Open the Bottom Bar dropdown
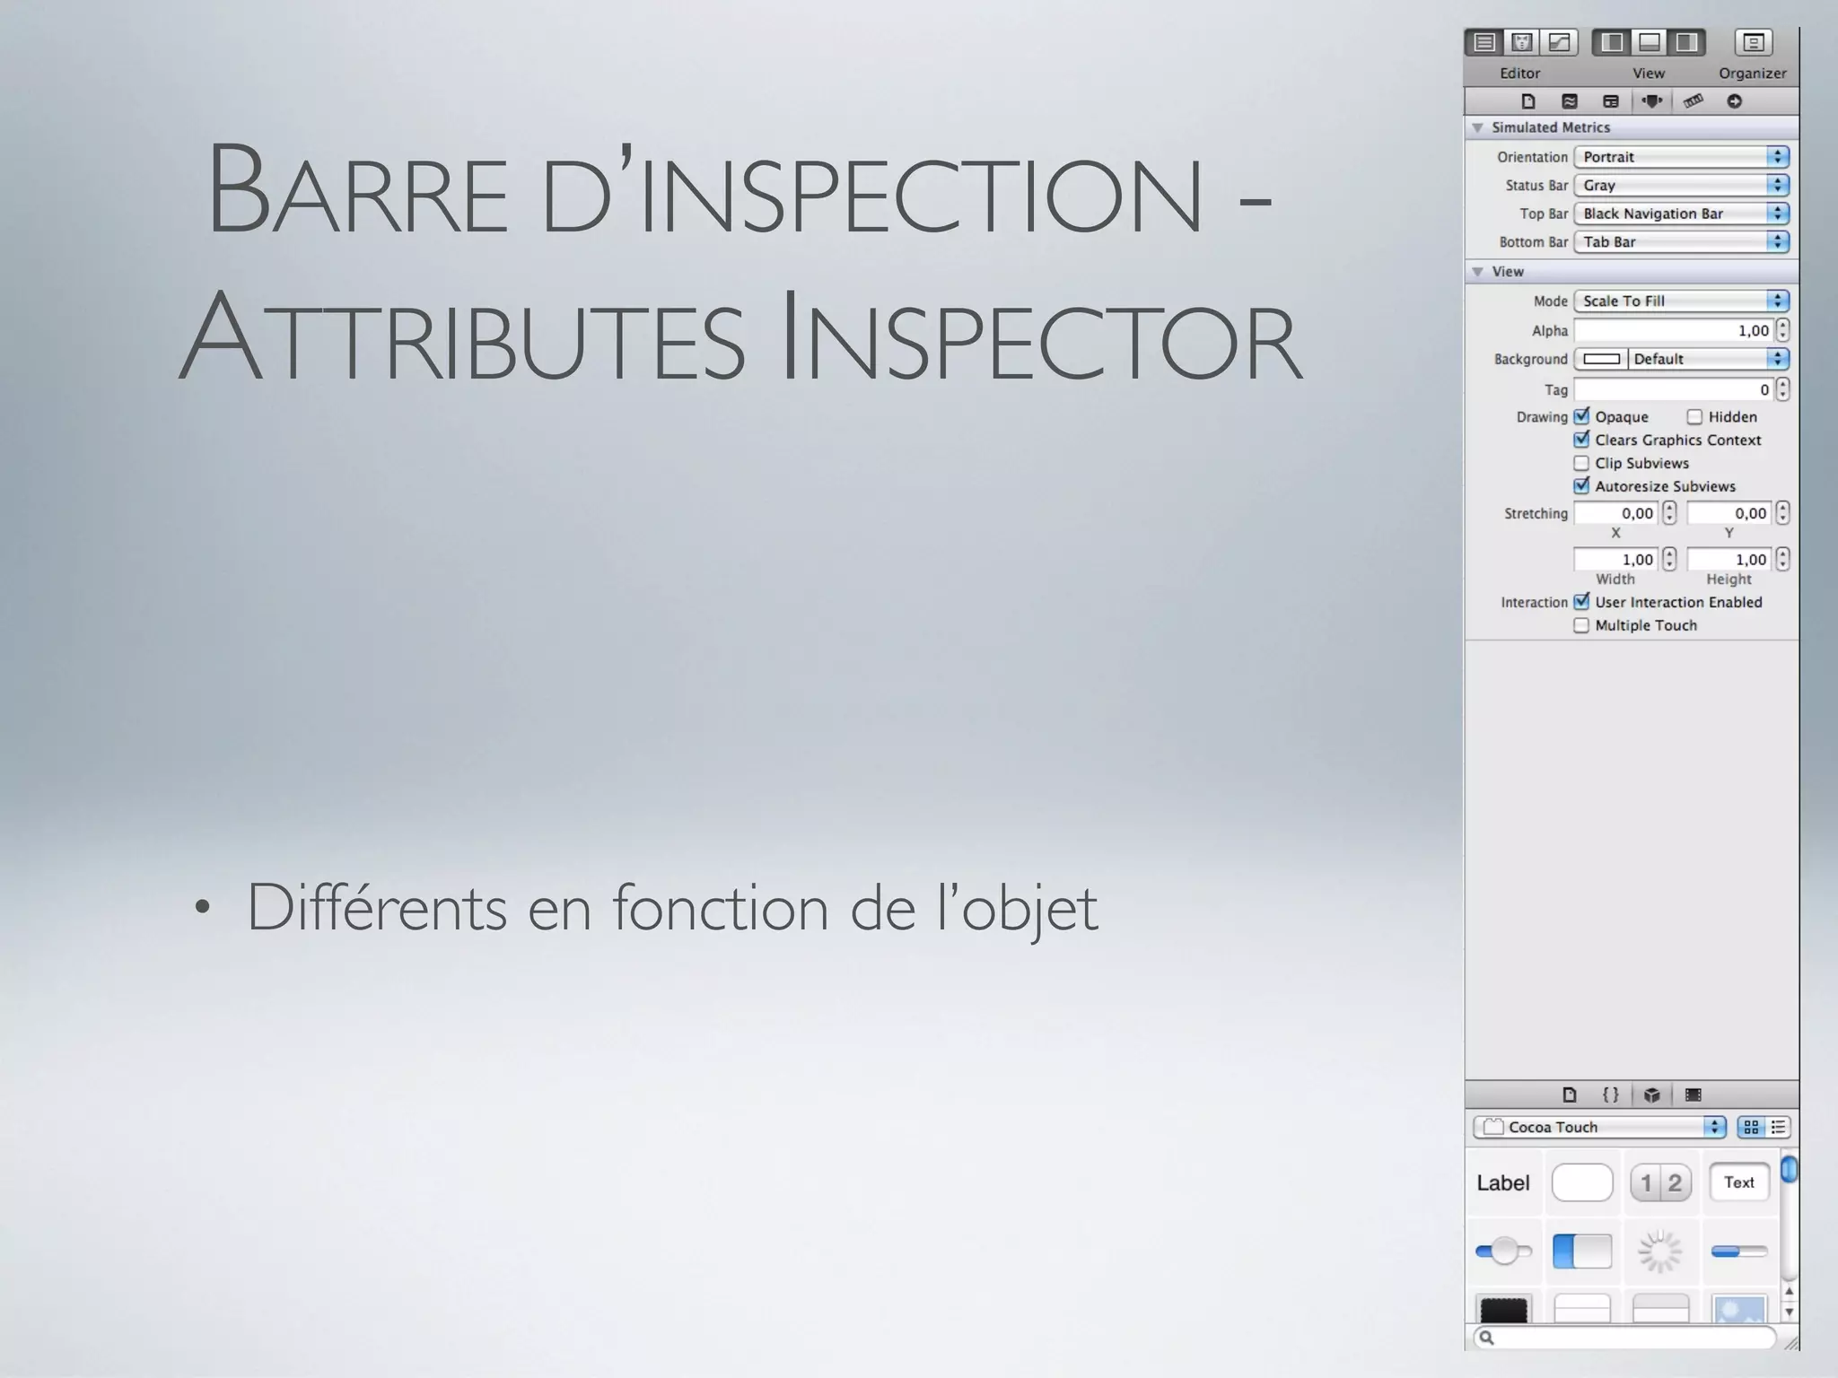1838x1378 pixels. point(1682,242)
